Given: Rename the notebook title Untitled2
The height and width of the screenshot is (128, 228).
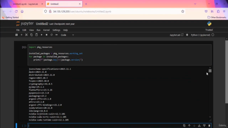Looking at the screenshot, I should (x=42, y=24).
